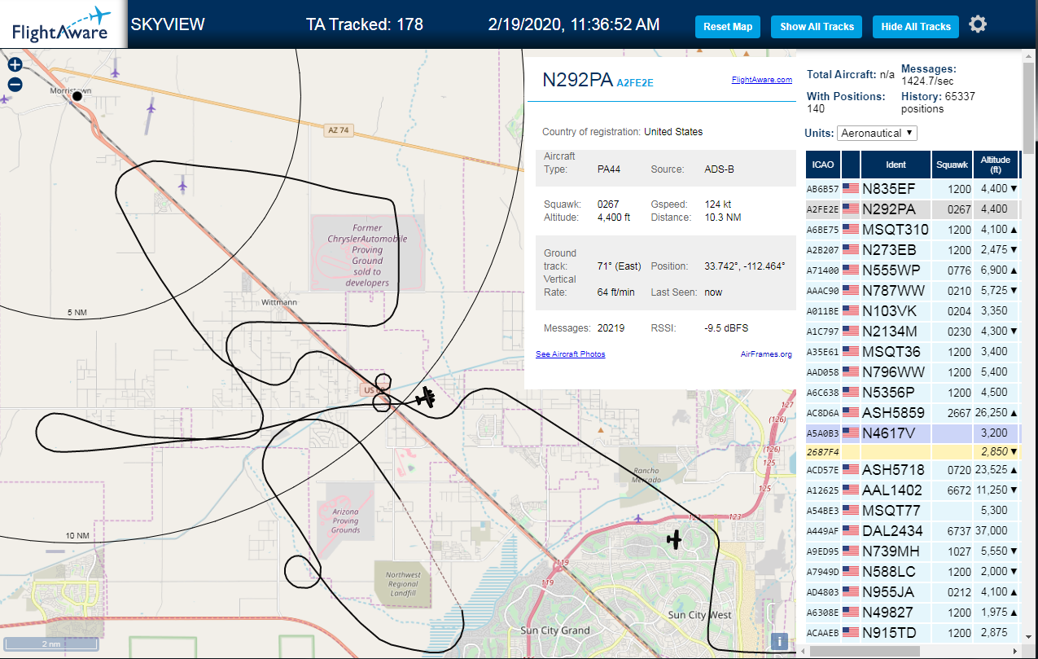This screenshot has width=1038, height=659.
Task: Select the MSQT310 aircraft row
Action: 913,229
